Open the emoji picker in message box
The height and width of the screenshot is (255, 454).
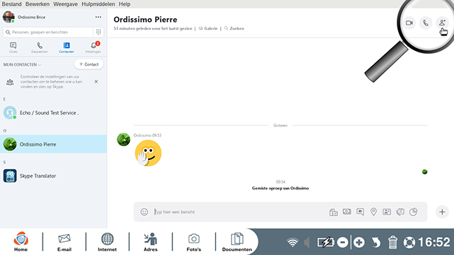pos(144,212)
